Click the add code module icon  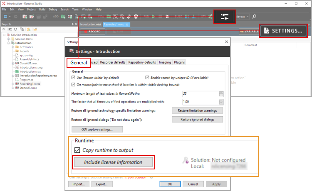[x=77, y=17]
